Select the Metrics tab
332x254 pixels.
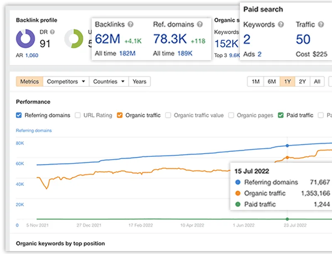(29, 82)
